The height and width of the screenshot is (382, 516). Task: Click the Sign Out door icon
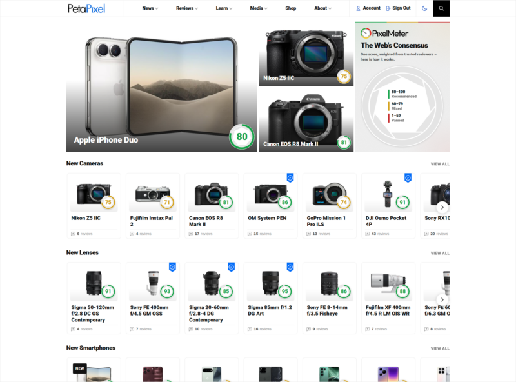[388, 8]
